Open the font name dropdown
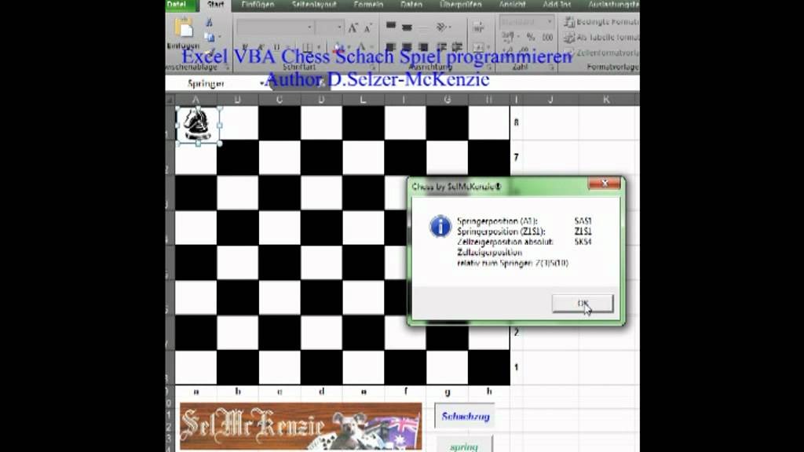The height and width of the screenshot is (452, 804). click(309, 27)
